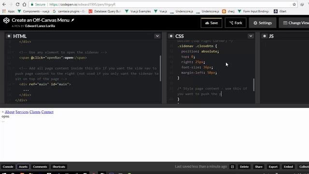The height and width of the screenshot is (174, 309).
Task: Save the pen
Action: pos(211,23)
